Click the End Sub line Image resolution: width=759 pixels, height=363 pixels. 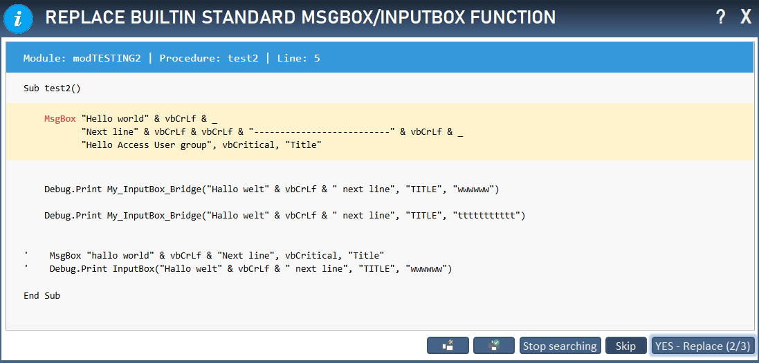point(42,295)
